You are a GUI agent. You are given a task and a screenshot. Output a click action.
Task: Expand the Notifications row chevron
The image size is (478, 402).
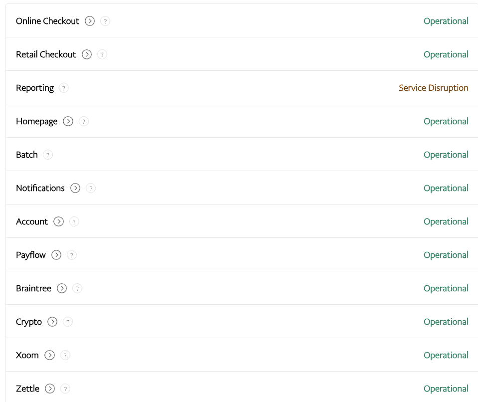pyautogui.click(x=75, y=188)
